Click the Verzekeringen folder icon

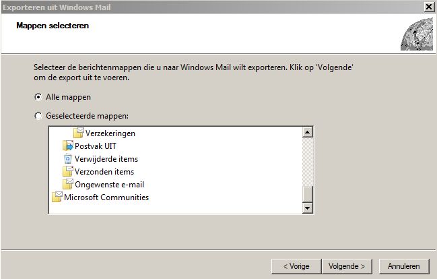pyautogui.click(x=79, y=133)
